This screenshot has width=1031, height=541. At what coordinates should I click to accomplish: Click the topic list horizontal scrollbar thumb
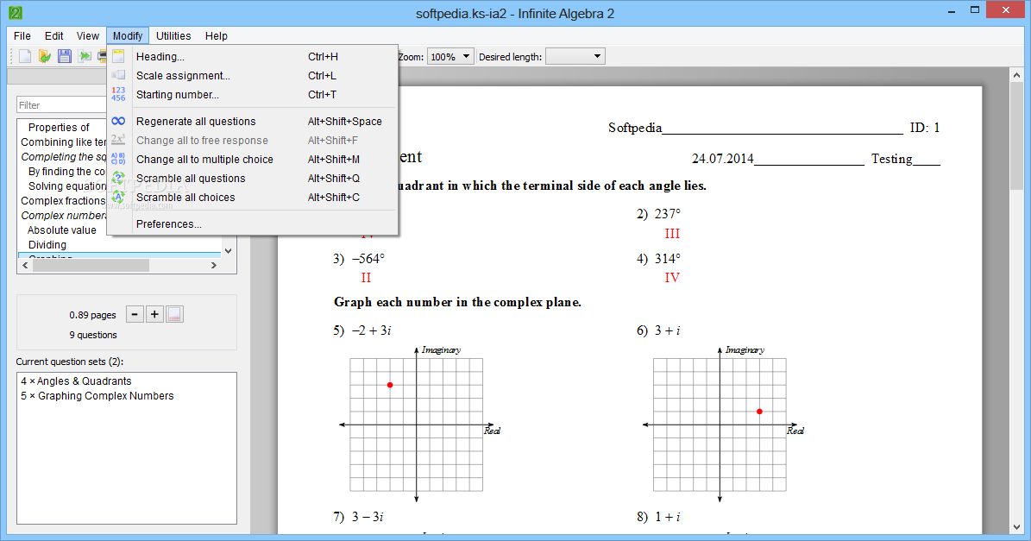tap(91, 265)
